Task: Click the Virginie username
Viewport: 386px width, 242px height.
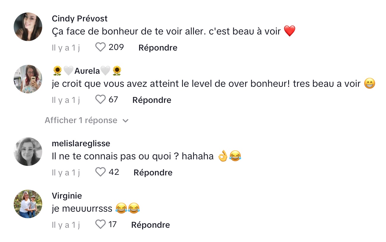Action: tap(67, 196)
